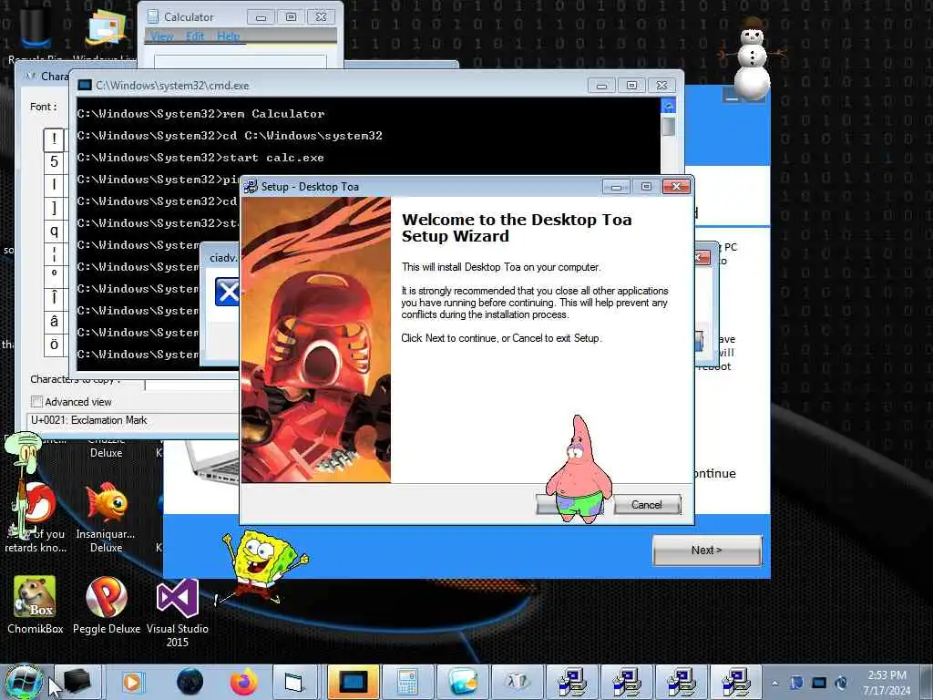The image size is (933, 700).
Task: Open the Help menu in Calculator
Action: pos(228,36)
